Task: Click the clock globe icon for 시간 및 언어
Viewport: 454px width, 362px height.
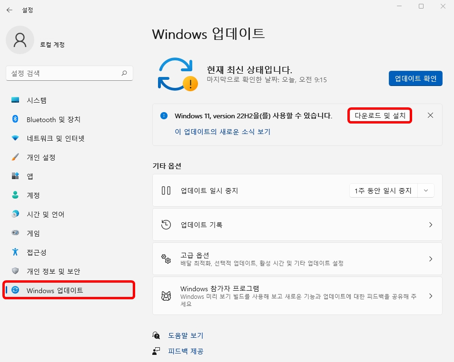Action: click(15, 214)
